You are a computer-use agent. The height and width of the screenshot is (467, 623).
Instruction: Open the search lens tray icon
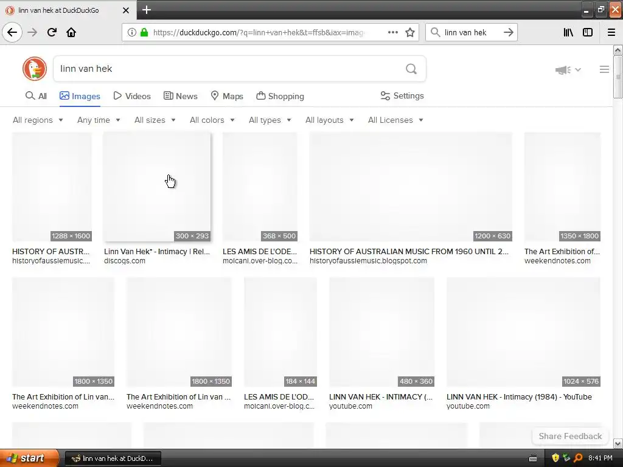(578, 458)
